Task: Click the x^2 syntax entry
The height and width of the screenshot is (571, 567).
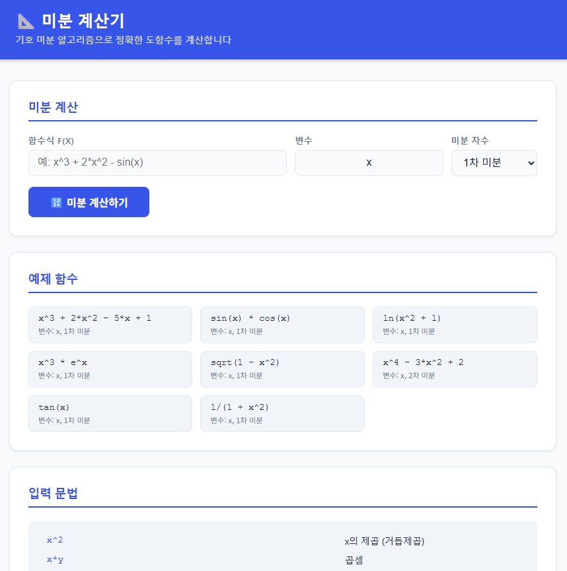Action: 55,540
